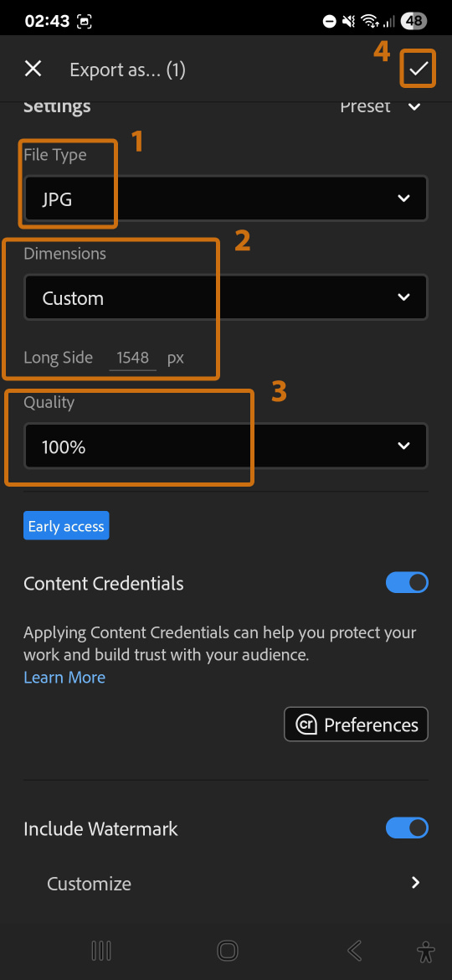The height and width of the screenshot is (980, 452).
Task: Tap the Long Side pixel field
Action: click(x=132, y=358)
